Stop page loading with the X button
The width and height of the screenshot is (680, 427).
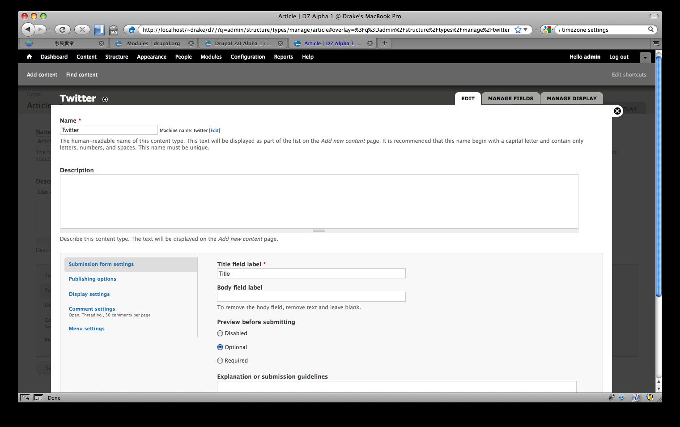82,30
